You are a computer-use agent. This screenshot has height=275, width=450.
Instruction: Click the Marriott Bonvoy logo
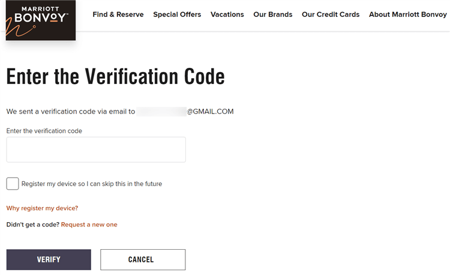tap(40, 20)
